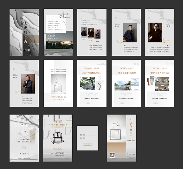Click the outlined lettering at bottom of dark poster

point(23,50)
